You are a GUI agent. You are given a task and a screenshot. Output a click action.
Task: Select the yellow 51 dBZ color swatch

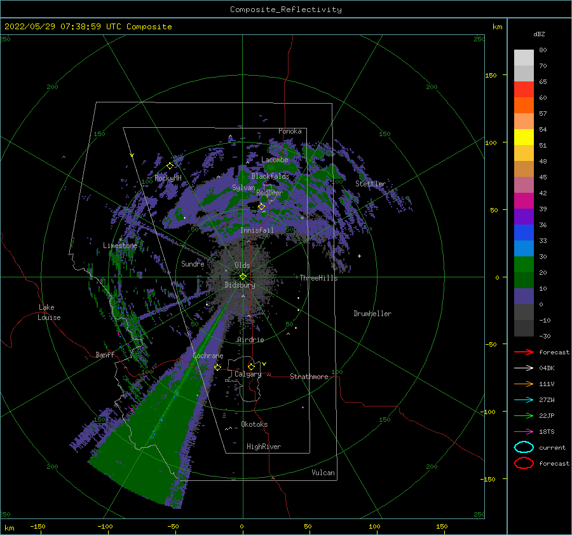[524, 137]
